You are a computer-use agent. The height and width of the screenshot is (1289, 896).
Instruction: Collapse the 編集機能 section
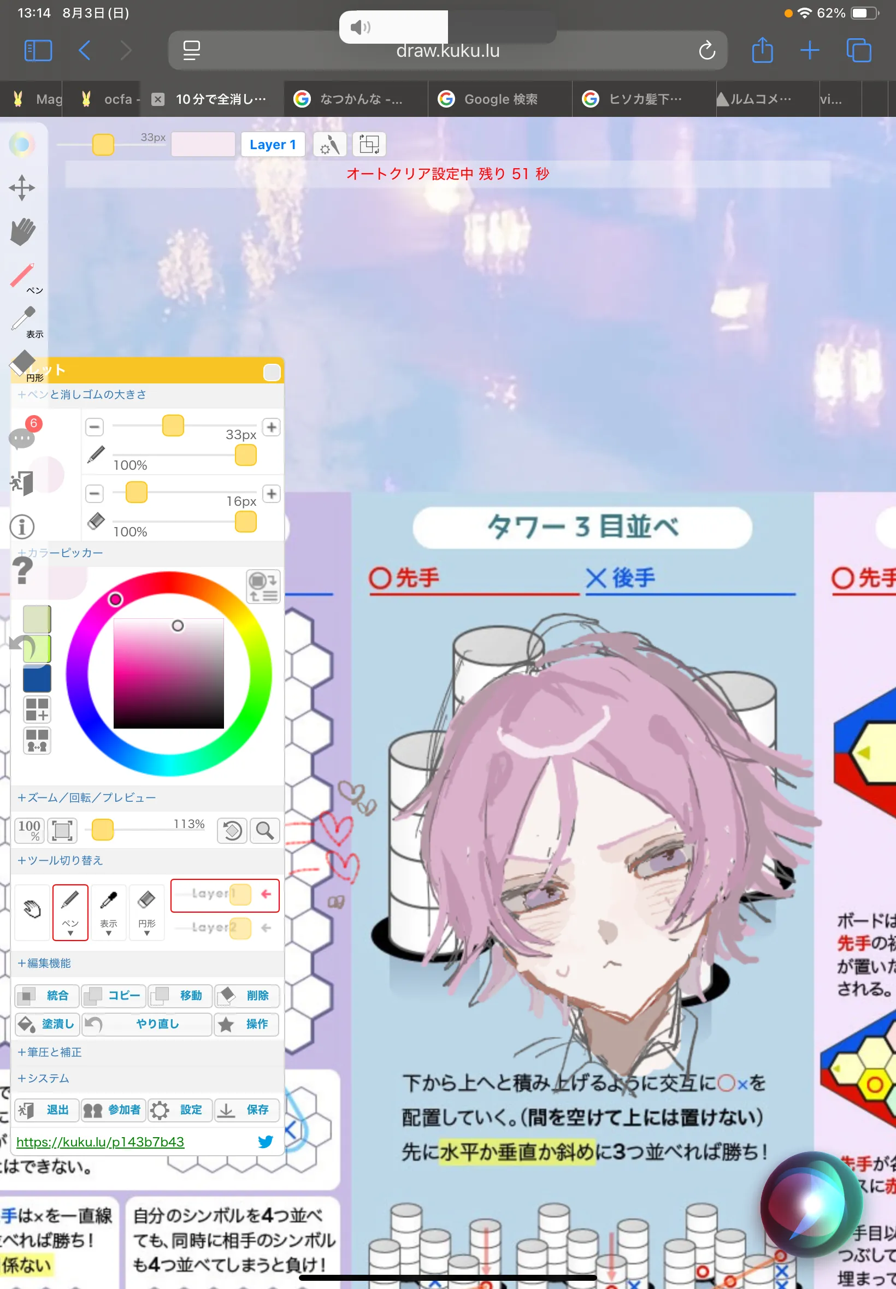tap(44, 963)
